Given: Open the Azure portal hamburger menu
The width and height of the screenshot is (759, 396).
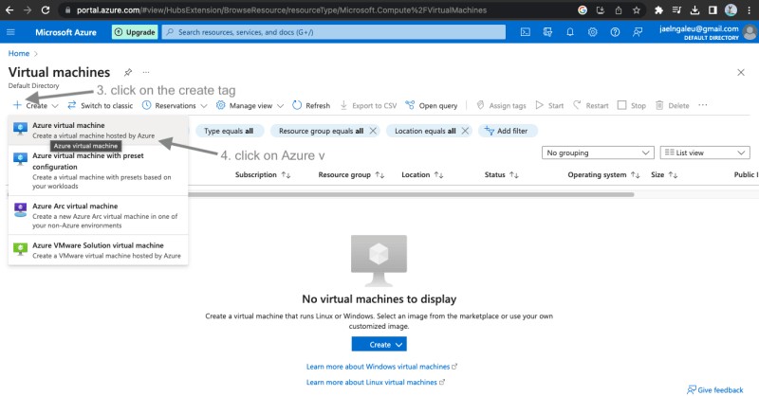Looking at the screenshot, I should pos(10,32).
